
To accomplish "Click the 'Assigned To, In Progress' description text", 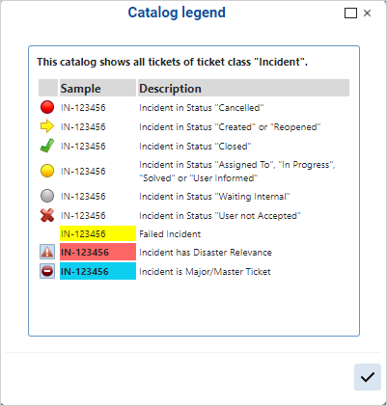I will pyautogui.click(x=237, y=172).
